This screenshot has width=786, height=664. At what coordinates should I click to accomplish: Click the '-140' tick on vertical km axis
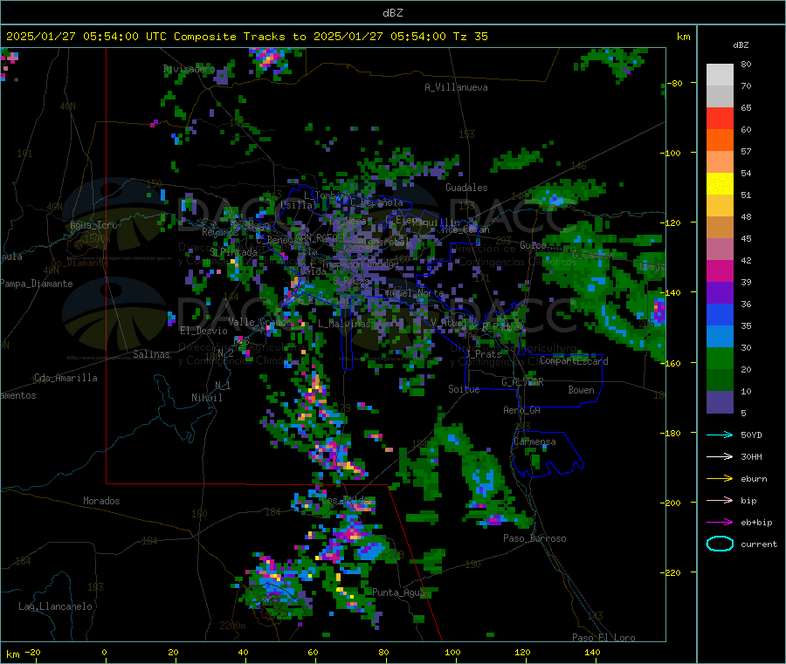[672, 292]
